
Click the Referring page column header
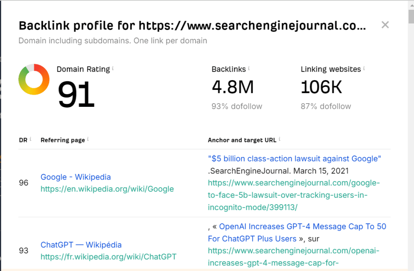pos(63,140)
